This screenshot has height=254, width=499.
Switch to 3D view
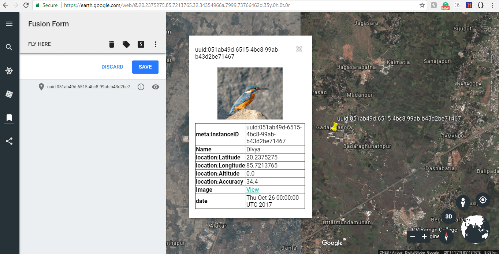(449, 217)
